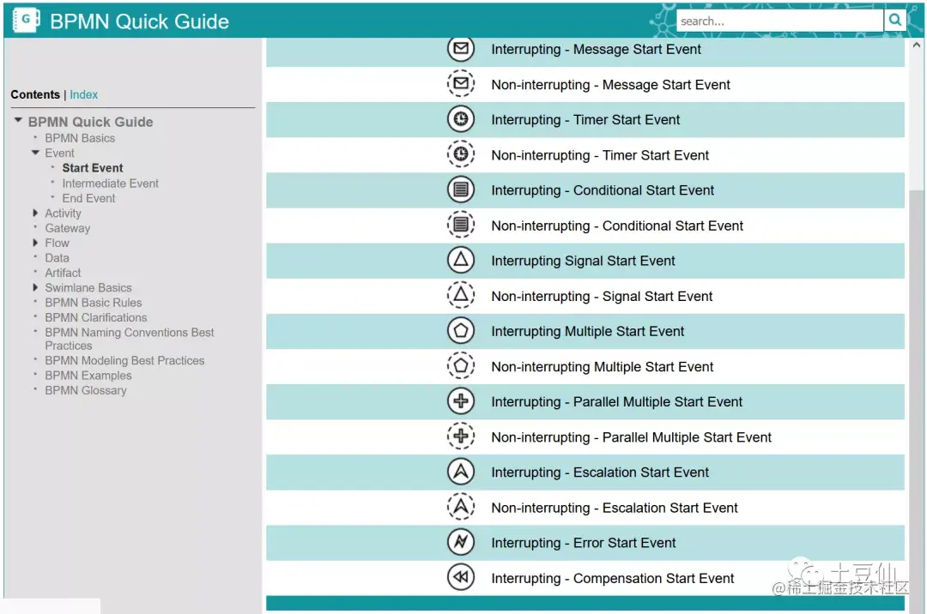Collapse the Event tree node arrow
This screenshot has width=927, height=614.
tap(35, 153)
